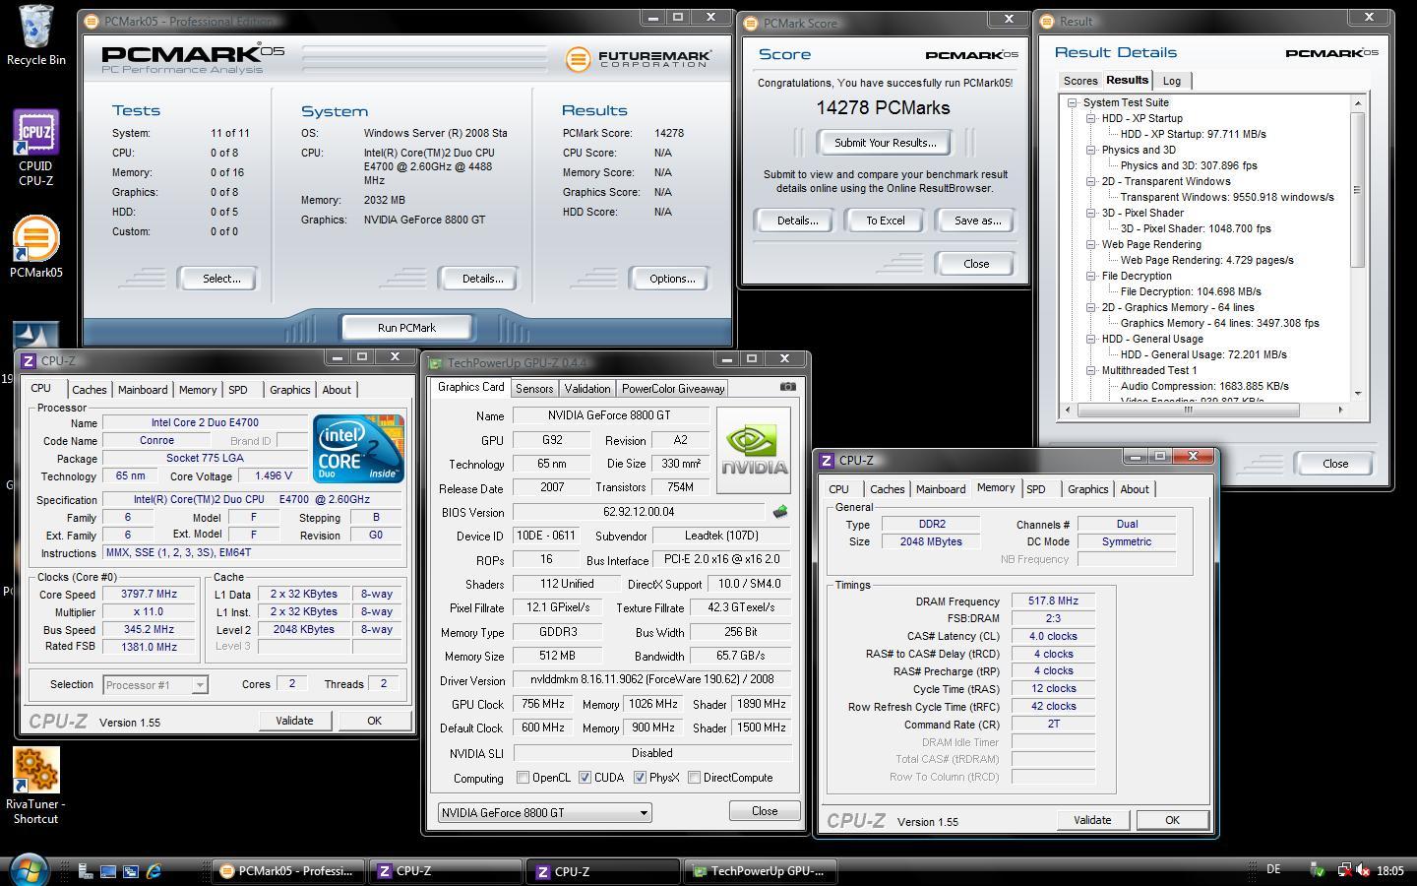The height and width of the screenshot is (886, 1417).
Task: Click Validate in the left CPU-Z window
Action: 294,721
